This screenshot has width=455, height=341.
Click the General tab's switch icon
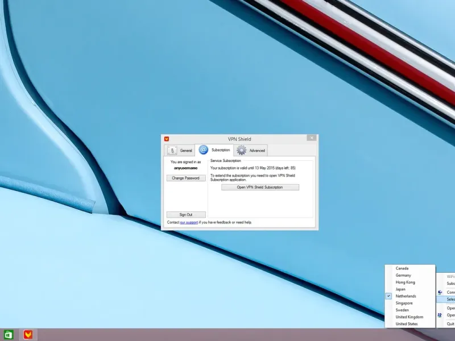click(172, 151)
